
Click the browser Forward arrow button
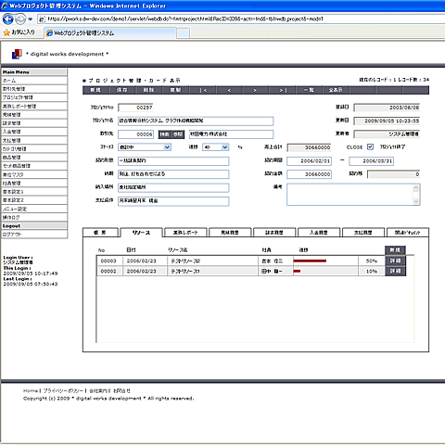(x=20, y=19)
